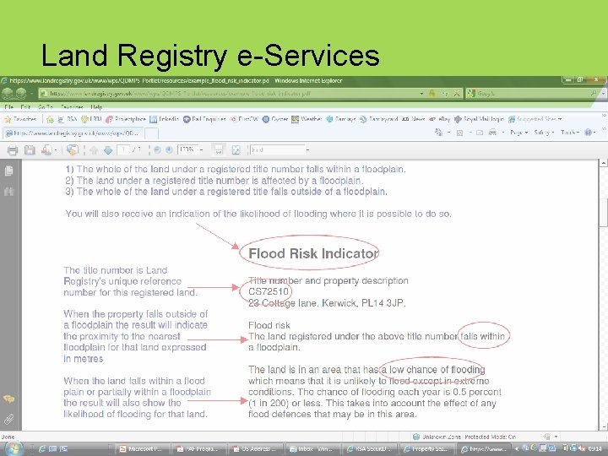Click the PDF zoom out minus icon

[x=157, y=149]
